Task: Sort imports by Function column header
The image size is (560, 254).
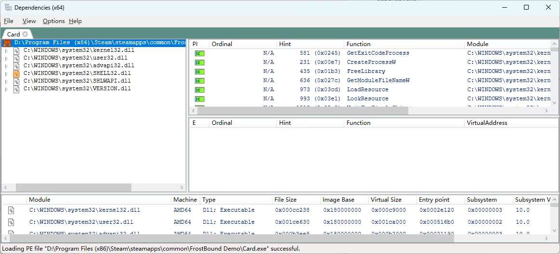Action: coord(358,44)
